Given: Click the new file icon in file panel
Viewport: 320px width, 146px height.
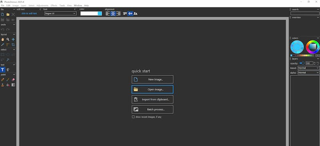Looking at the screenshot, I should (2, 14).
